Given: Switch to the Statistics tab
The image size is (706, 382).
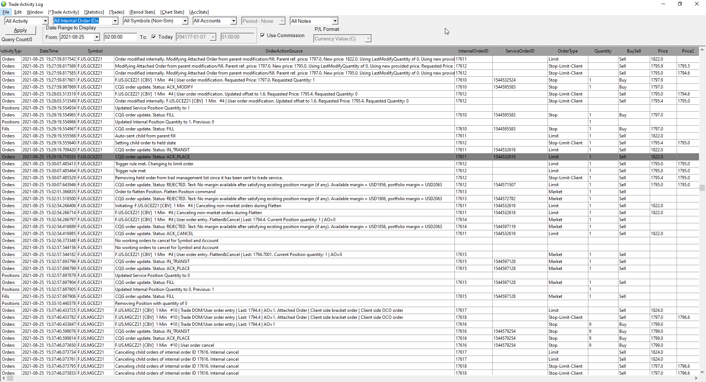Looking at the screenshot, I should 94,12.
